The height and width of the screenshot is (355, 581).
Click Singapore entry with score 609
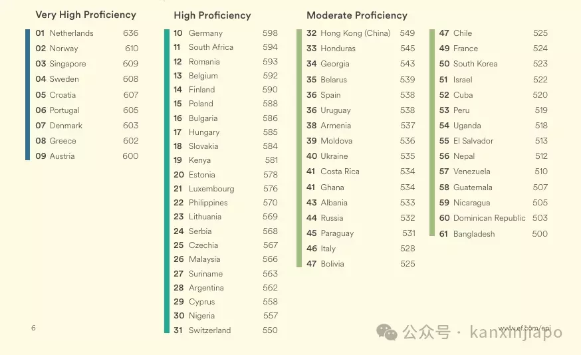click(x=86, y=64)
